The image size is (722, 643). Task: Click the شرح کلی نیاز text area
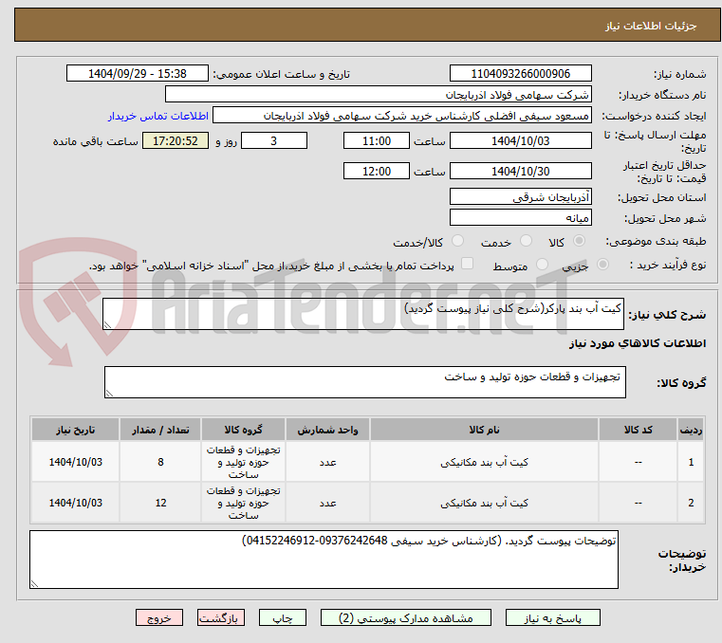(x=362, y=314)
